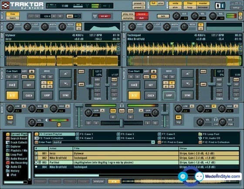244x189 pixels.
Task: Click the headphones icon above crossfader
Action: point(122,106)
